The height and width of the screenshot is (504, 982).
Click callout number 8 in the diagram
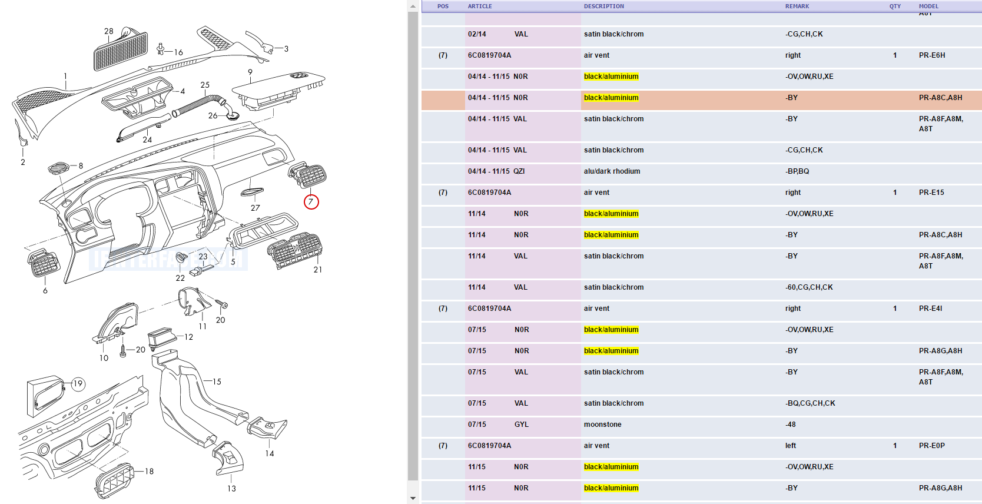coord(81,166)
